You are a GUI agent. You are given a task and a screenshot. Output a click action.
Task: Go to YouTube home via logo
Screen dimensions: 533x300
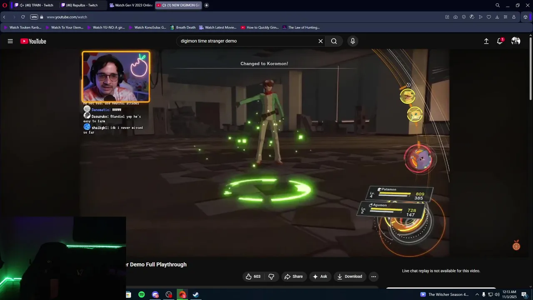(33, 41)
